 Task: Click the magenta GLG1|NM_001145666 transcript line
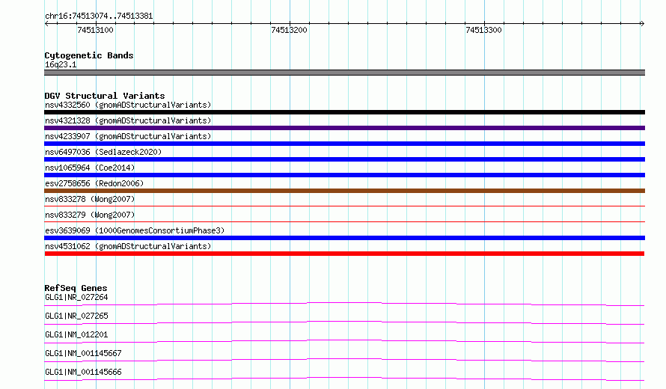pos(344,379)
